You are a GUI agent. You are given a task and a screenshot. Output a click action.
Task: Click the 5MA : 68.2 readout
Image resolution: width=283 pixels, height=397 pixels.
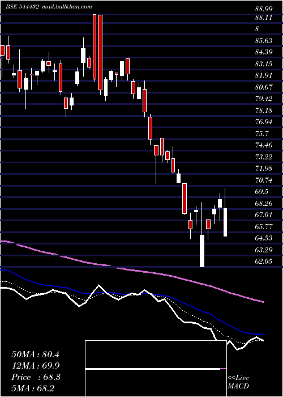pos(33,388)
